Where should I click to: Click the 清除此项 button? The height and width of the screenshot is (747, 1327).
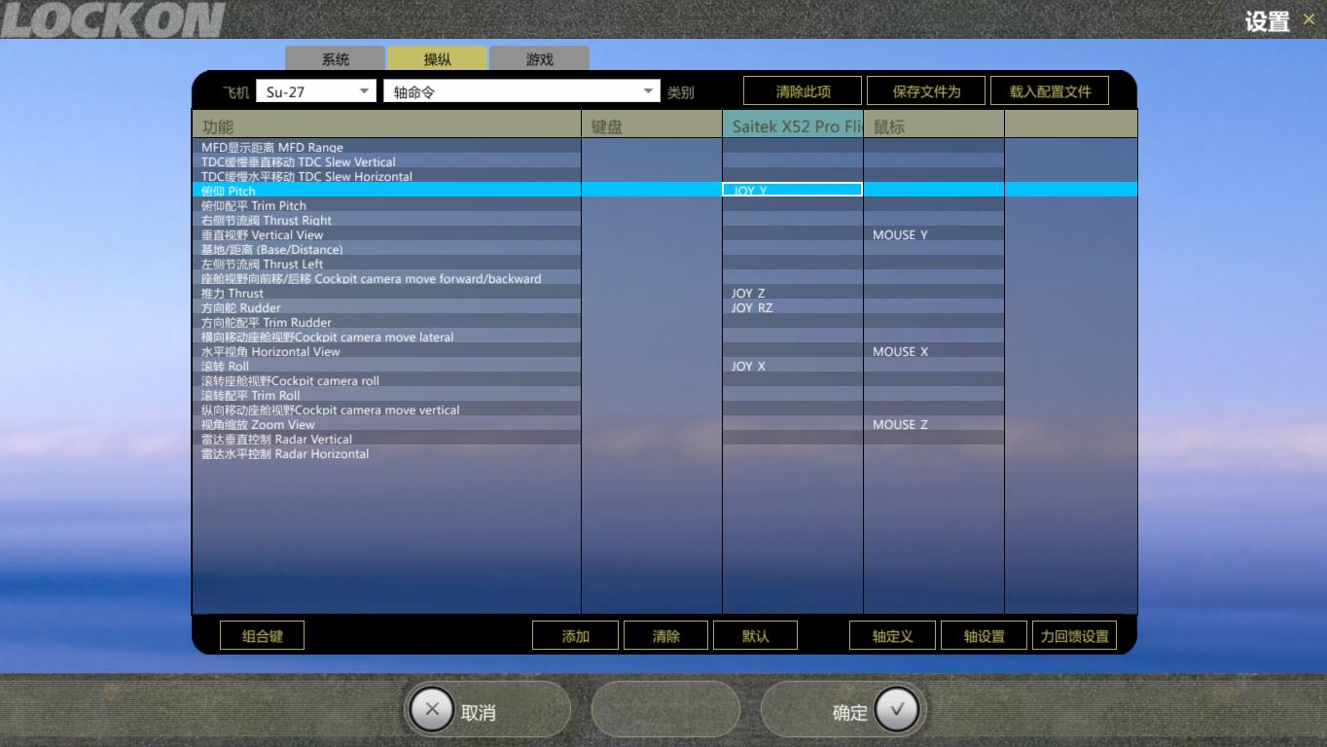pos(803,89)
